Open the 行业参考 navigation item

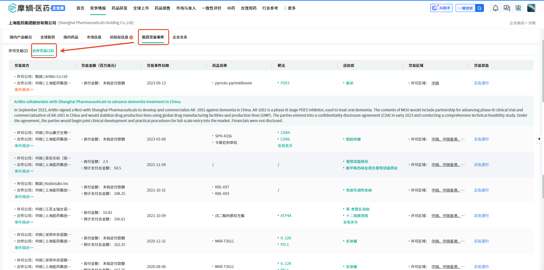270,8
